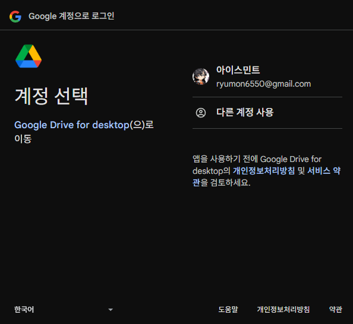Click the 다른 계정 사용 person icon
Image resolution: width=353 pixels, height=324 pixels.
[x=201, y=113]
